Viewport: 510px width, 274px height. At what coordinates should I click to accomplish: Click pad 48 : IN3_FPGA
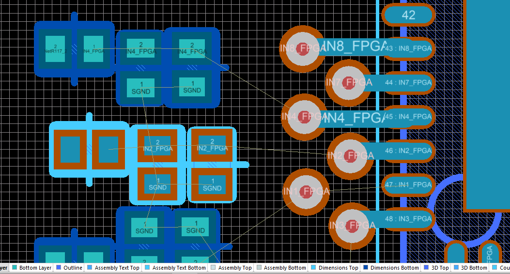click(408, 219)
